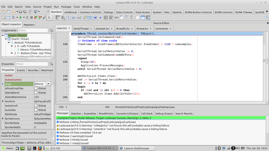Click the desktops monitor icon
This screenshot has height=151, width=269.
35,11
